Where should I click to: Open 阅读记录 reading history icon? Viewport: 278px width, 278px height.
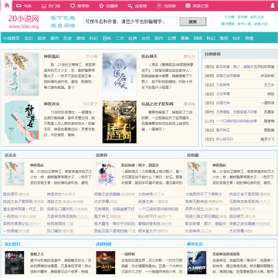point(188,6)
